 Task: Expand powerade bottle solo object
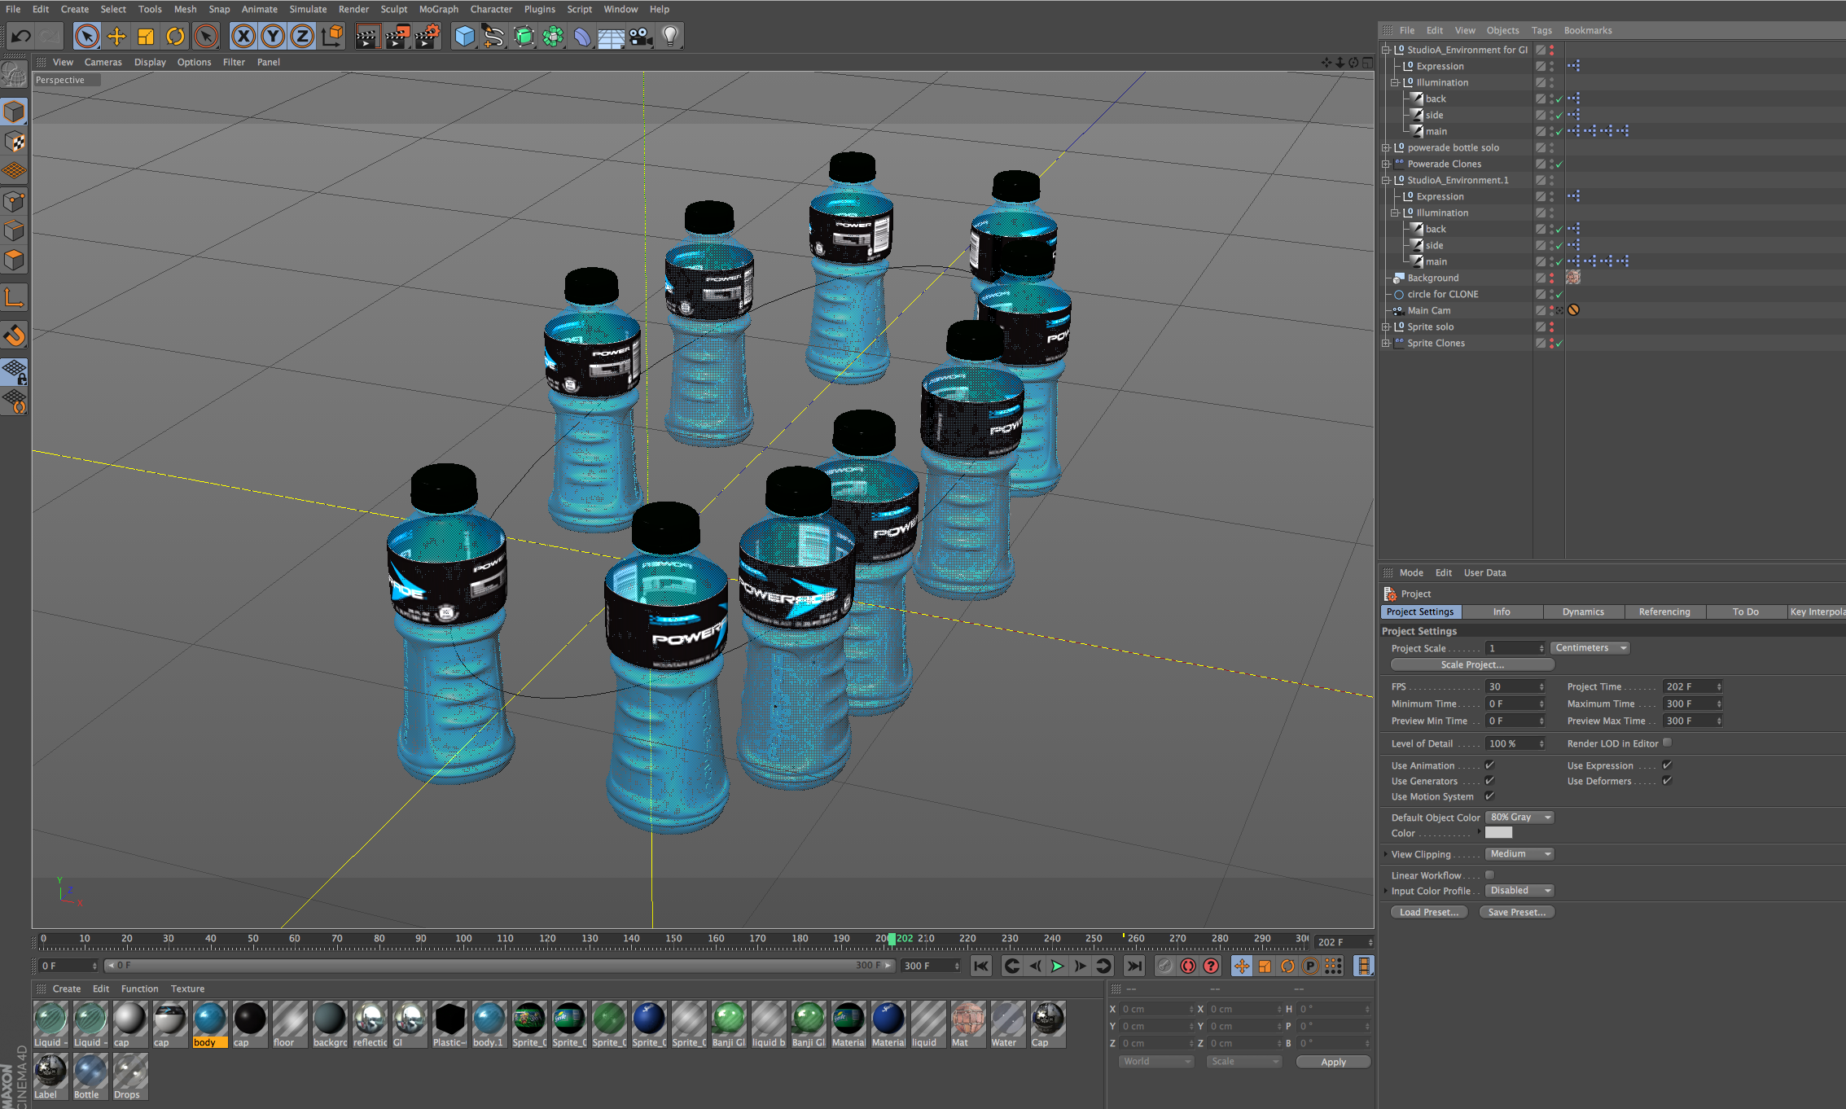point(1386,147)
